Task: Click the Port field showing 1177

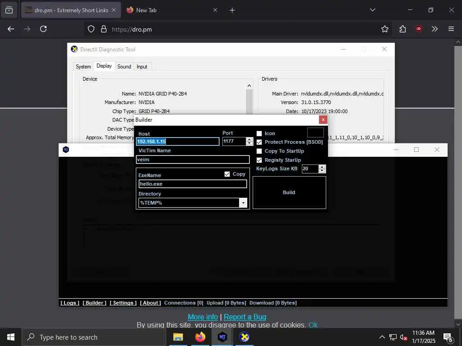Action: [234, 141]
